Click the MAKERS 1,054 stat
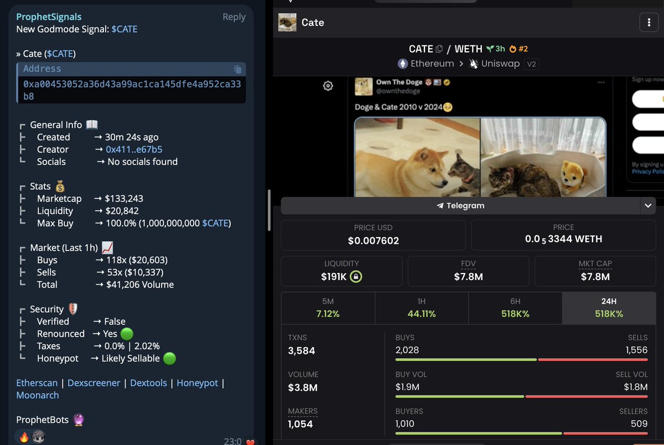This screenshot has width=664, height=445. pyautogui.click(x=303, y=418)
